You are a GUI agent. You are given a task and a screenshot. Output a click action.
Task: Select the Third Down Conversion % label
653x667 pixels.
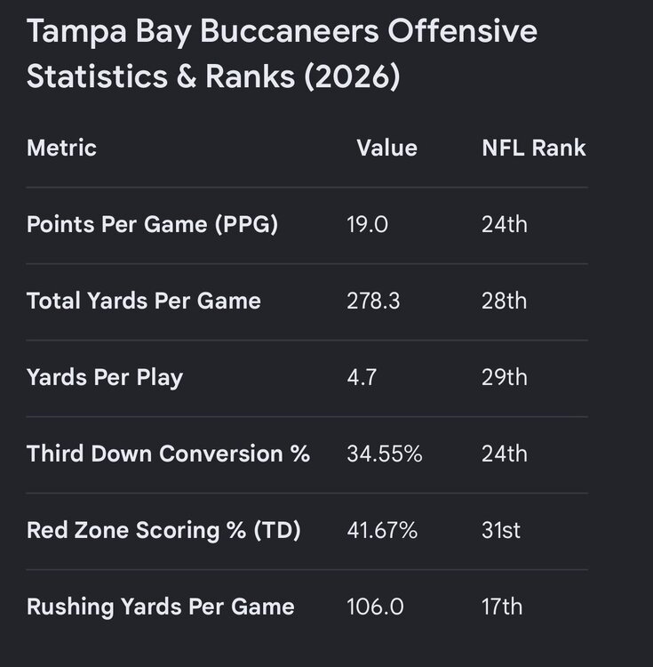tap(168, 454)
